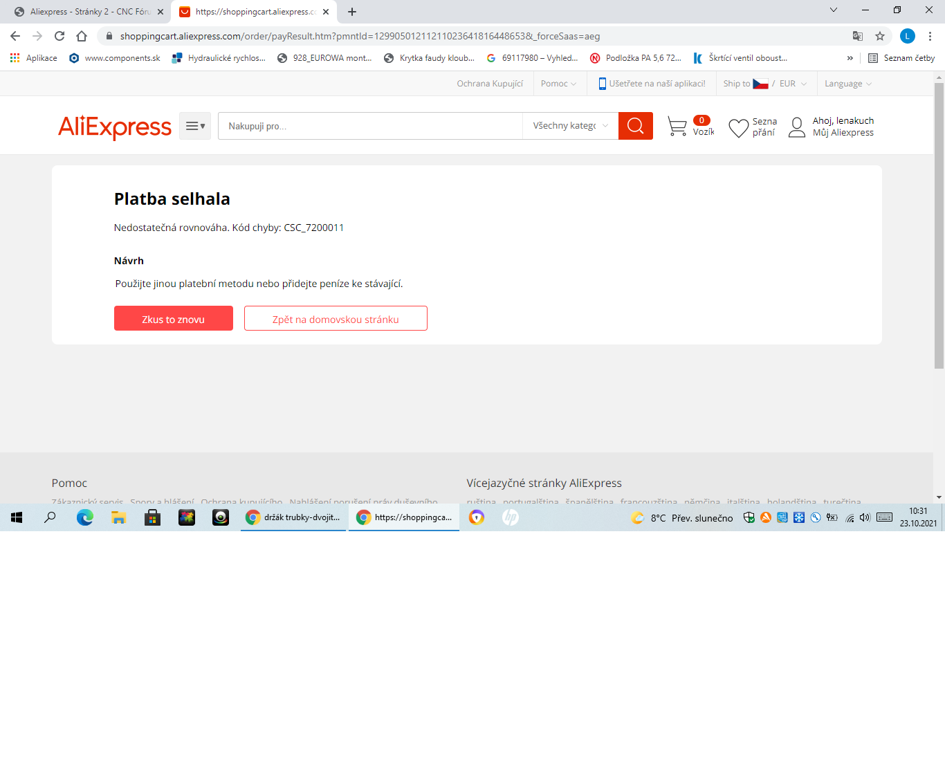The height and width of the screenshot is (765, 945).
Task: Click Zpět na domovskou stránku button
Action: click(x=336, y=319)
